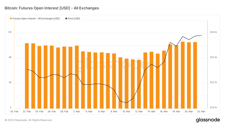Toggle the Price [USD] legend label
This screenshot has width=225, height=126.
coord(74,19)
